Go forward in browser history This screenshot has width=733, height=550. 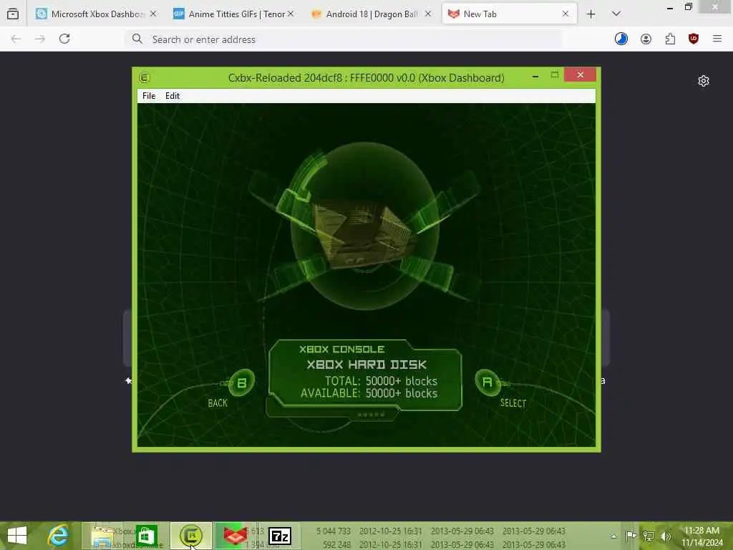point(40,39)
